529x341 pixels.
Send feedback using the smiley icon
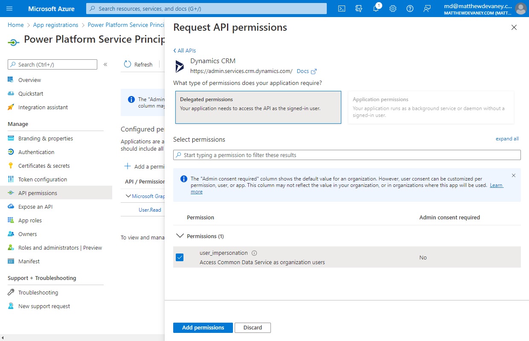pyautogui.click(x=427, y=9)
